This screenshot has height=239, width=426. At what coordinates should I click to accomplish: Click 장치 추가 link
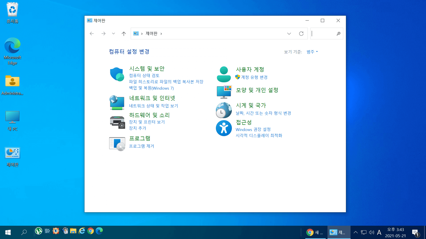click(138, 128)
